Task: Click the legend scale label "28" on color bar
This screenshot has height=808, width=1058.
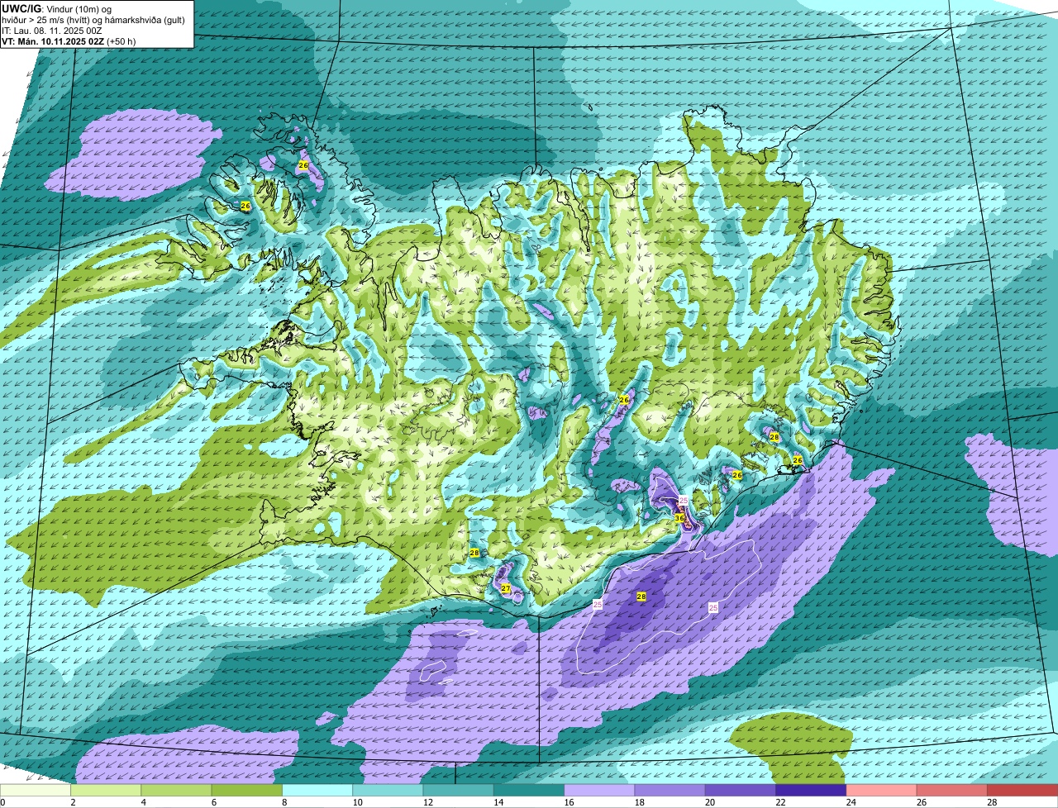Action: click(x=991, y=802)
